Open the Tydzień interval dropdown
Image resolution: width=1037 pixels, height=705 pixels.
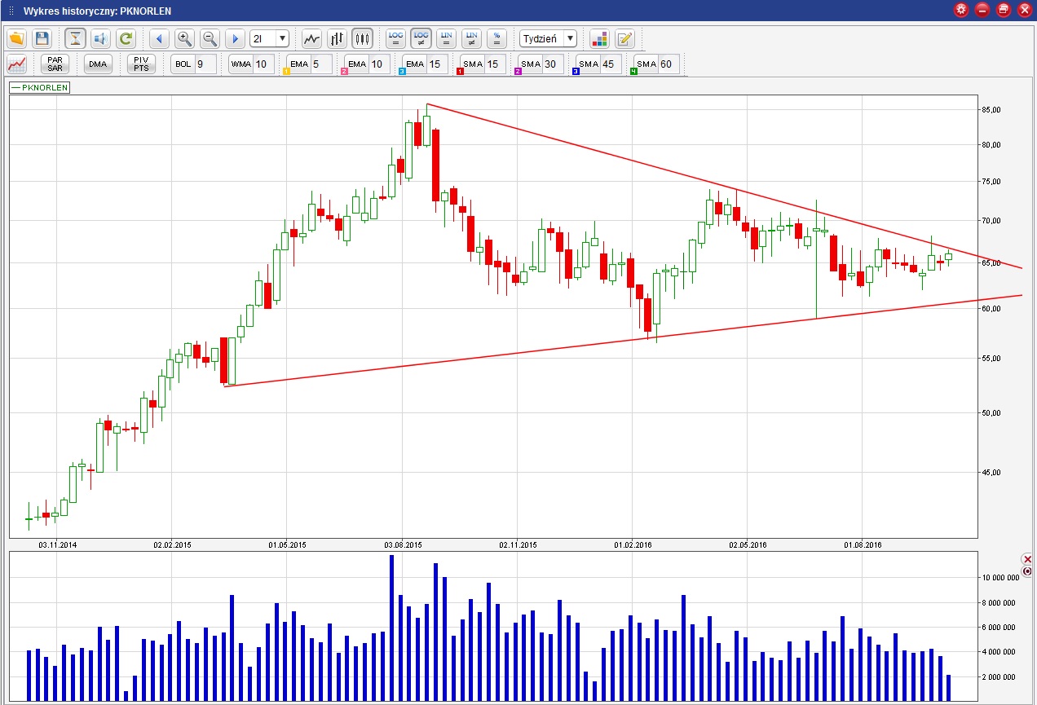(548, 38)
